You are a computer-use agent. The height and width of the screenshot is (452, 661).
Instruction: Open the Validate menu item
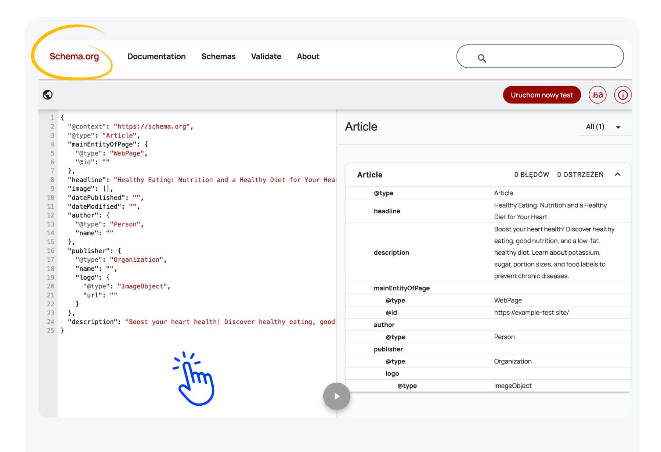tap(266, 56)
